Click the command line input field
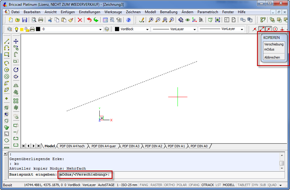Viewport: 290px width, 190px height. tap(191, 175)
